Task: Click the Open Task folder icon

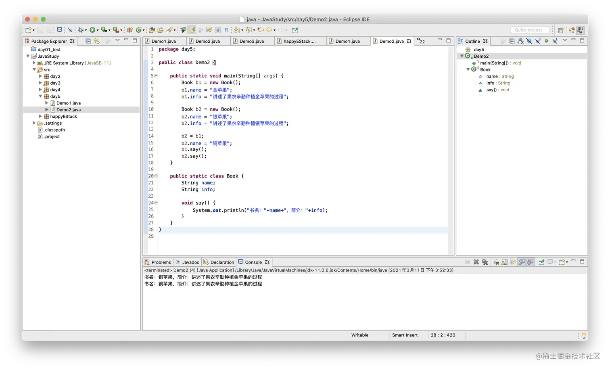Action: coord(161,30)
